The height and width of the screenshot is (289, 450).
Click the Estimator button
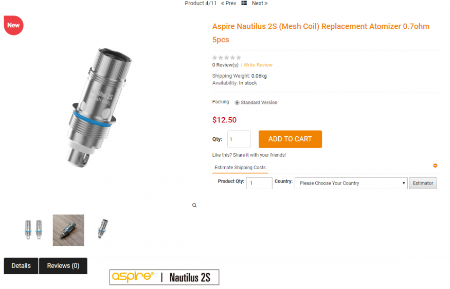pyautogui.click(x=423, y=183)
